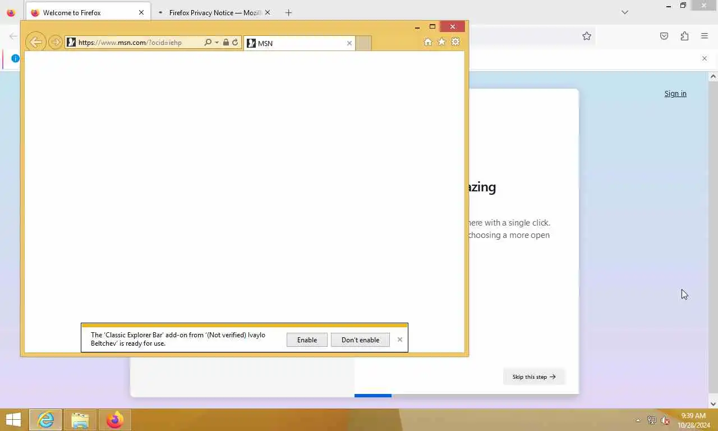The image size is (718, 431).
Task: Go forward in Internet Explorer
Action: (55, 42)
